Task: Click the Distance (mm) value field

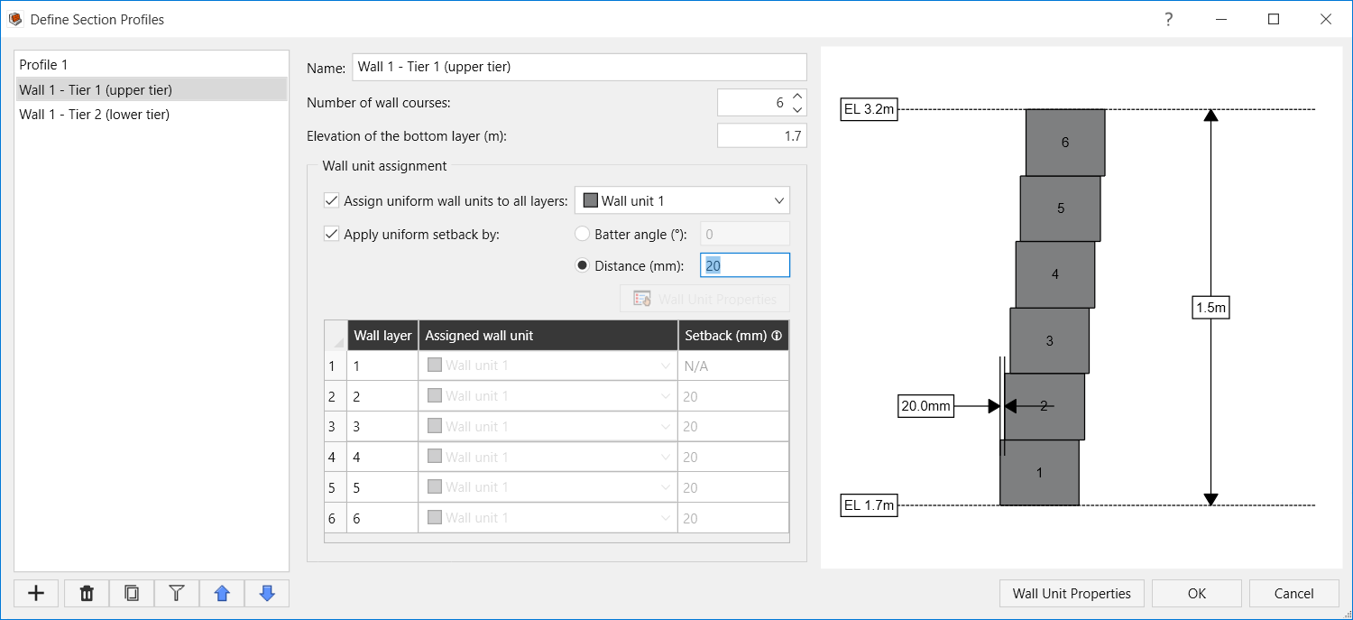Action: (x=745, y=265)
